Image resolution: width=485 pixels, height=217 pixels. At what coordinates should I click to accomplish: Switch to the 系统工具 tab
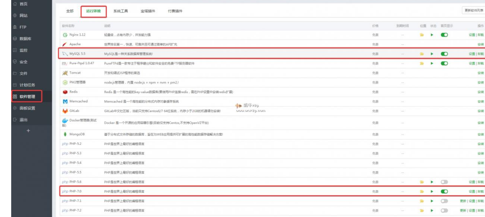point(121,11)
